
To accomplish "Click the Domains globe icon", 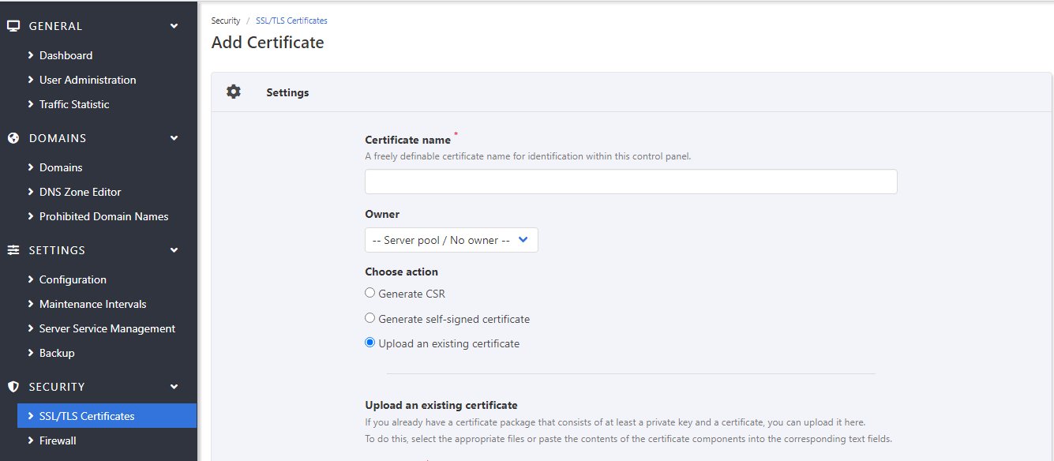I will point(13,138).
